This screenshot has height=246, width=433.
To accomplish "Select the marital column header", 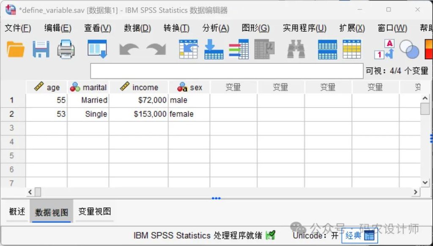I will [88, 87].
